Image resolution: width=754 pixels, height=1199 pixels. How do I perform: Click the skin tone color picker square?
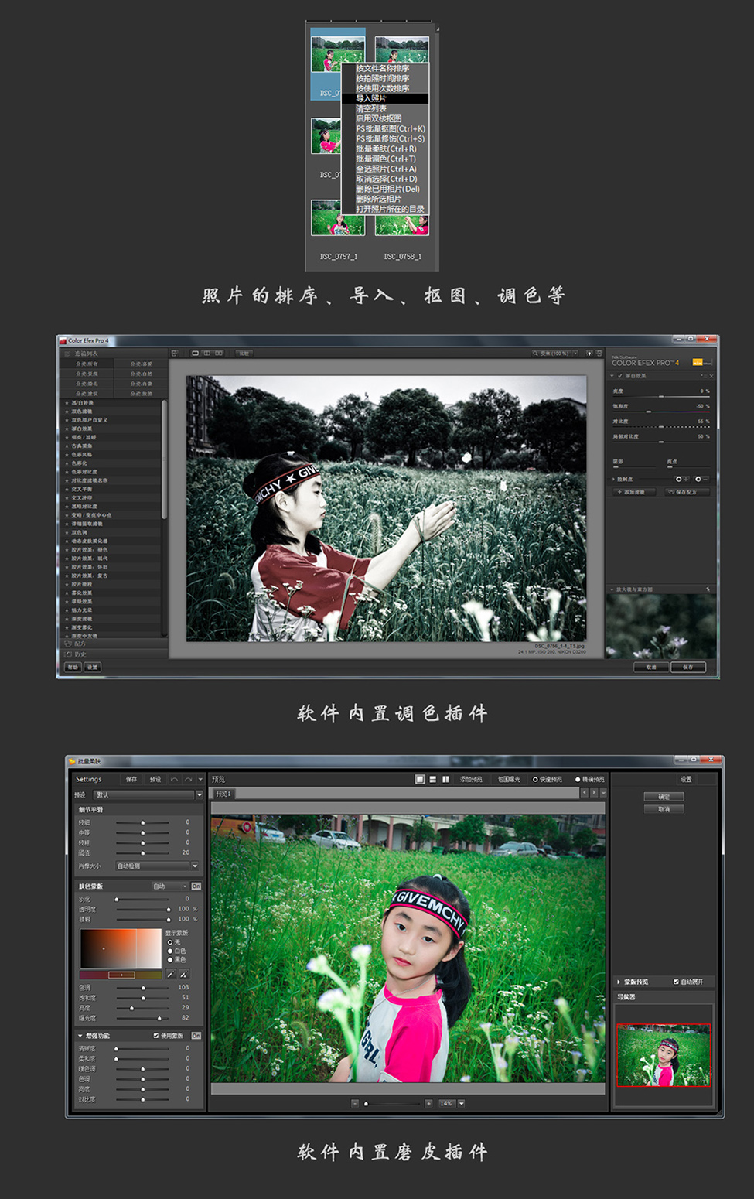pos(120,948)
